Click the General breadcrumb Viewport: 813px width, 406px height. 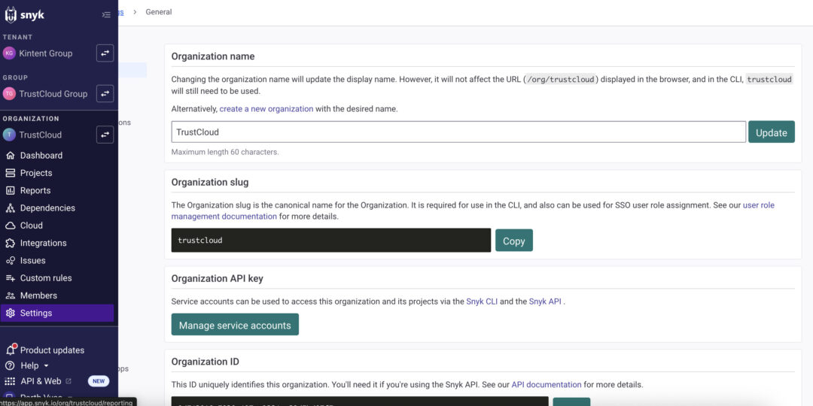tap(159, 11)
